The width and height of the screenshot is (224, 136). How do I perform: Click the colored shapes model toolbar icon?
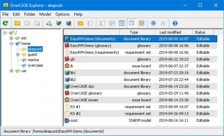[49, 23]
